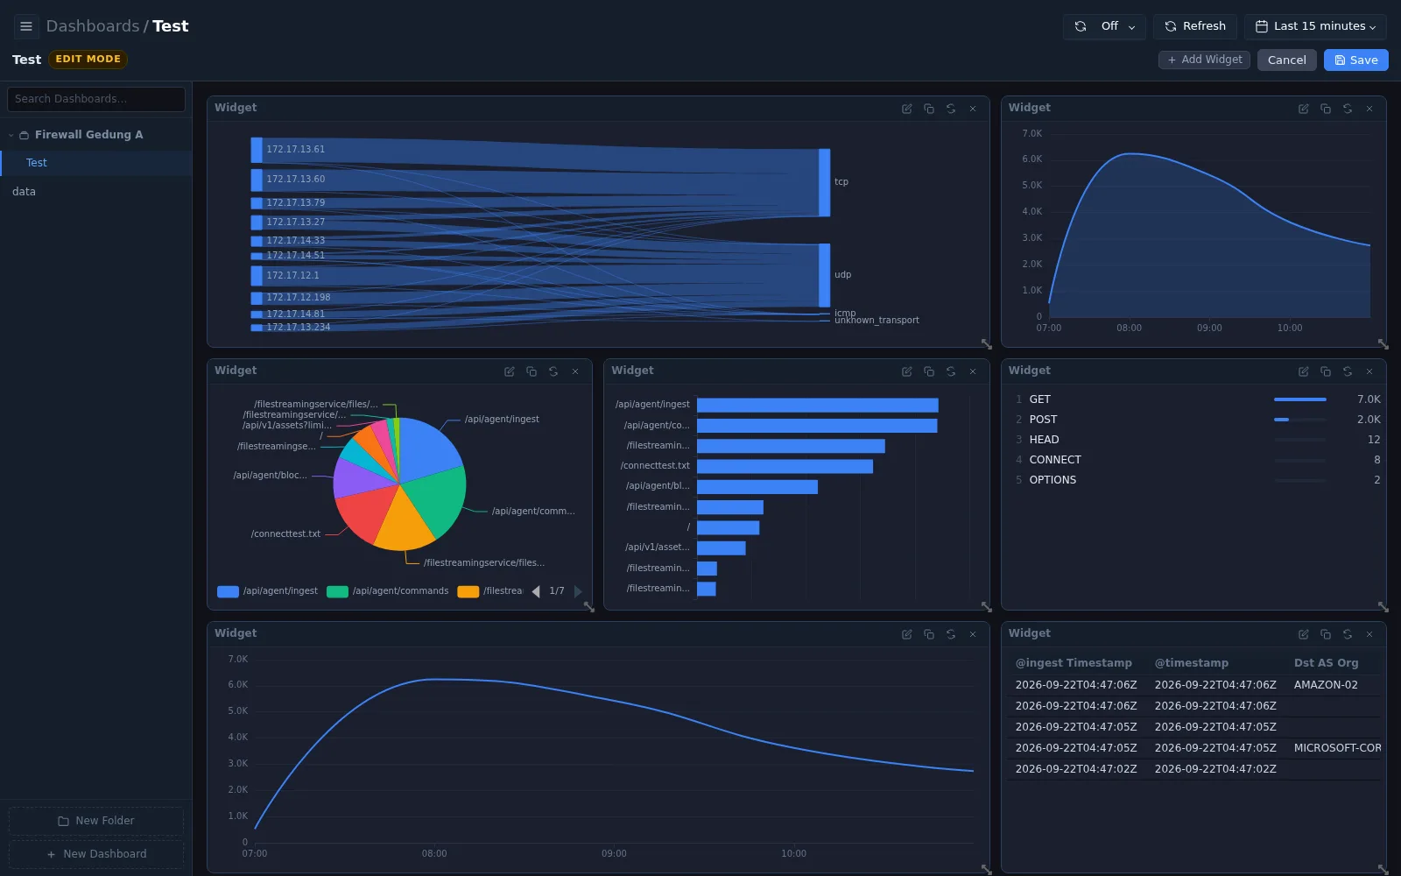Go to next pie legend page
The width and height of the screenshot is (1401, 876).
[578, 591]
